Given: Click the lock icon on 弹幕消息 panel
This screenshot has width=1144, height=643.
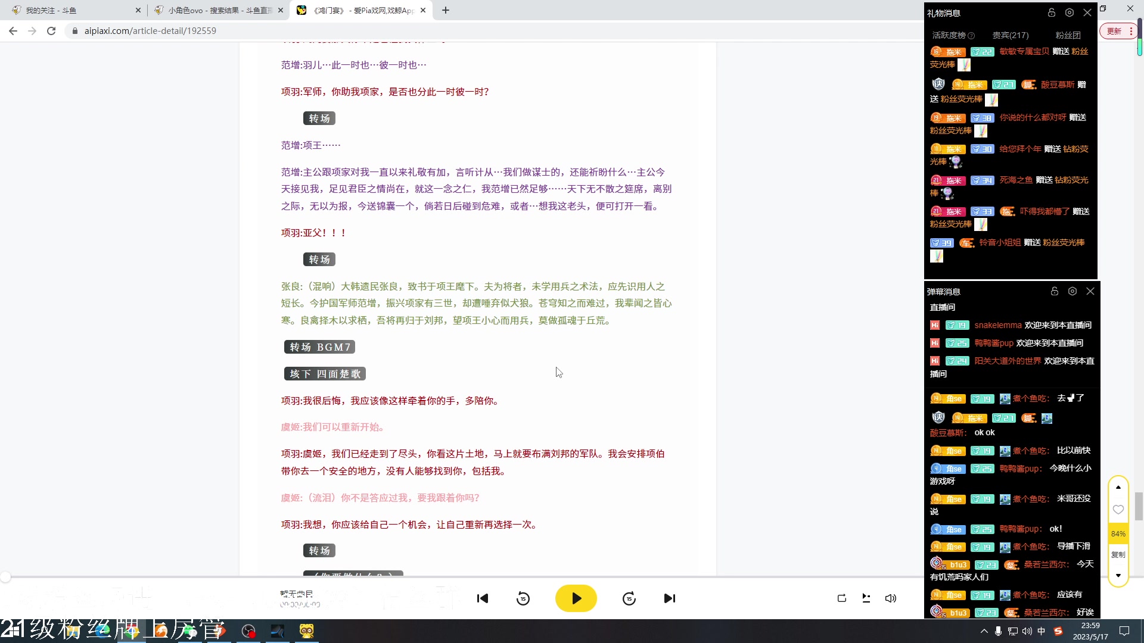Looking at the screenshot, I should point(1055,291).
